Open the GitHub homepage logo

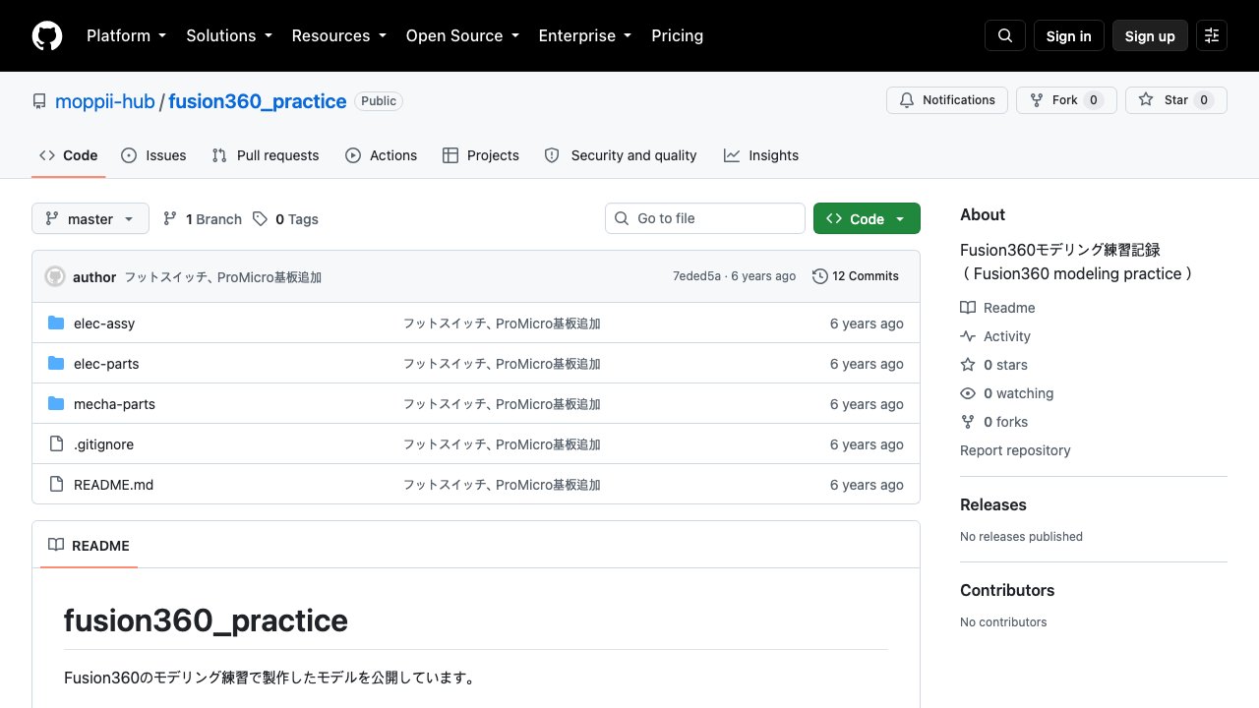point(47,35)
